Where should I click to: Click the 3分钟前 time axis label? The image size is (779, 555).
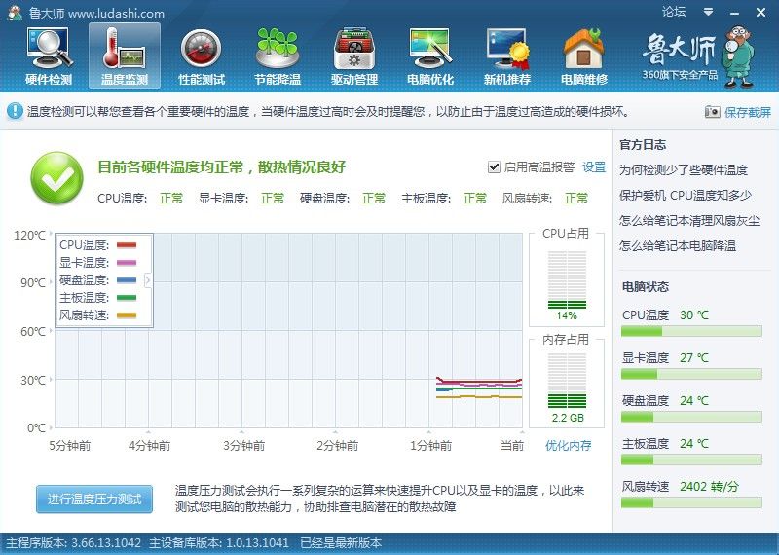(243, 445)
